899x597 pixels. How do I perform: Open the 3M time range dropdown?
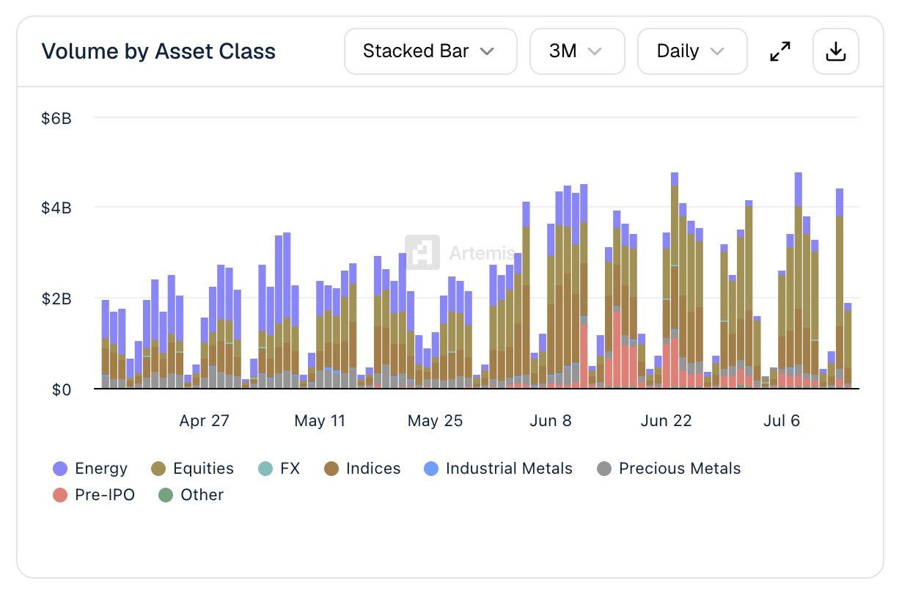click(x=577, y=51)
